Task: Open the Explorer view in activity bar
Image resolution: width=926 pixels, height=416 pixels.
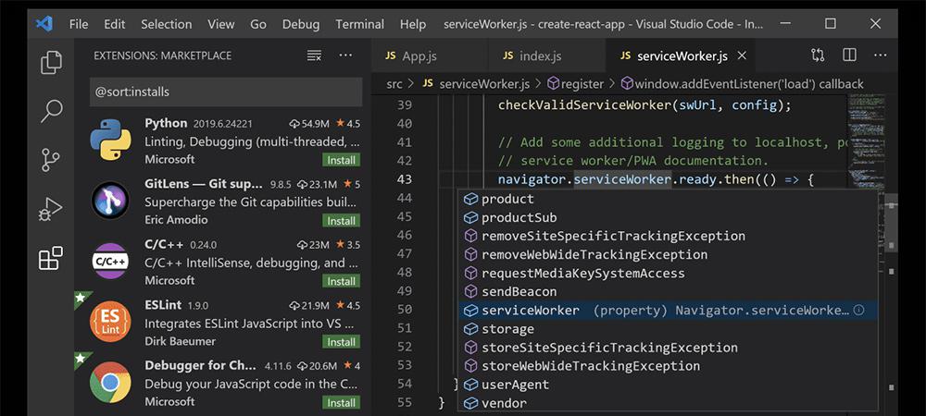Action: point(51,63)
